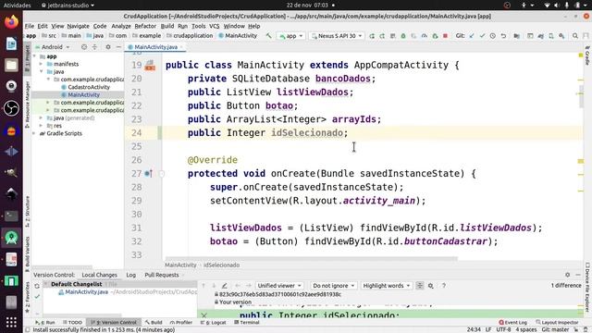Image resolution: width=592 pixels, height=333 pixels.
Task: Click the collapse-all icon in Project panel
Action: tap(94, 47)
